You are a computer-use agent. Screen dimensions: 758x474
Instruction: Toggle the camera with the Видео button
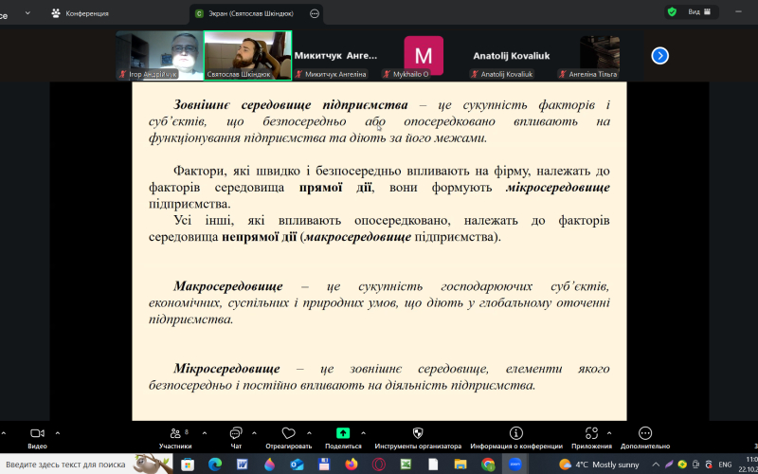click(37, 432)
